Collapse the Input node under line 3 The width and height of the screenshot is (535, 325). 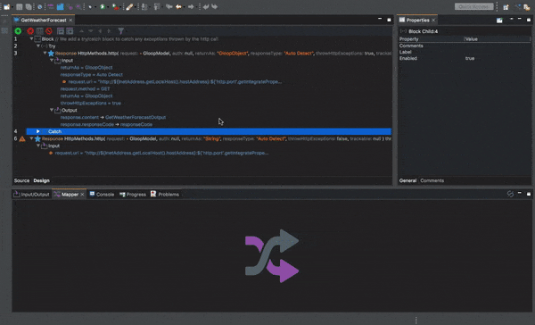[x=52, y=60]
